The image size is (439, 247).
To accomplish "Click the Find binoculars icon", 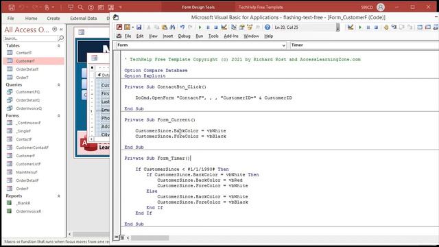I will (x=172, y=27).
